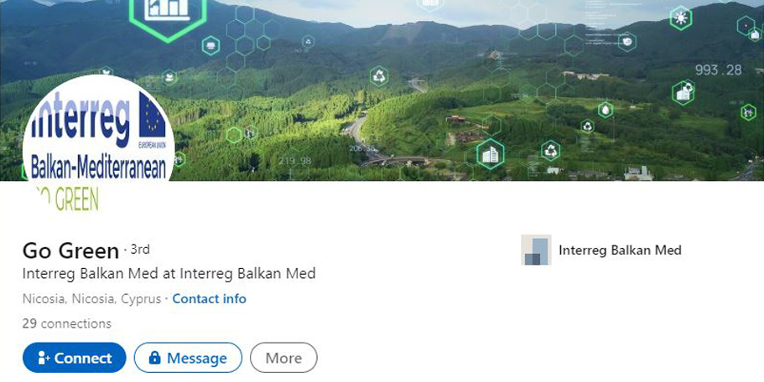Image resolution: width=764 pixels, height=382 pixels.
Task: Select the Go Green profile name
Action: (x=70, y=250)
